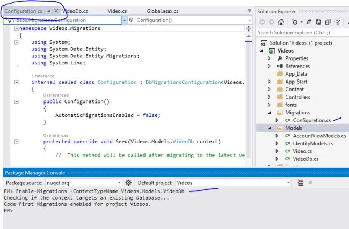Open Package Manager settings gear

pyautogui.click(x=128, y=183)
